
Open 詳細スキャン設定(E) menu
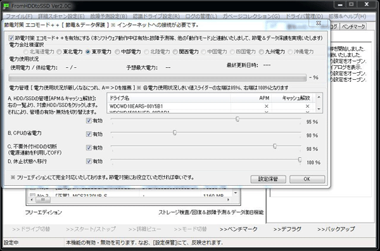point(61,16)
